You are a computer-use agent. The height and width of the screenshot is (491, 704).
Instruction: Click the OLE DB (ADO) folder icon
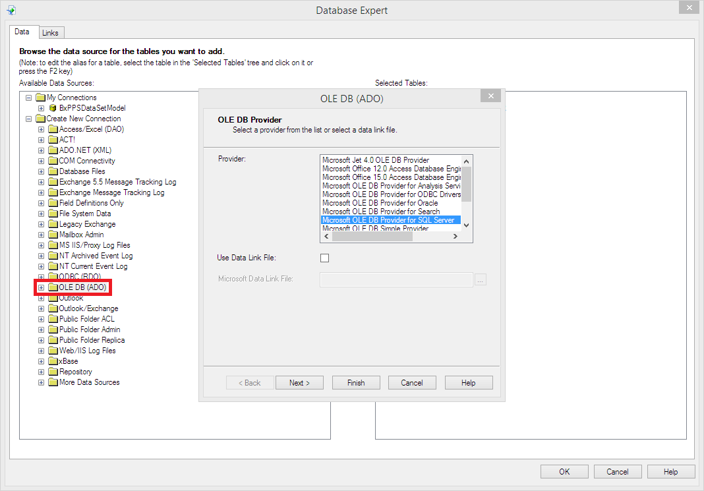(x=53, y=287)
